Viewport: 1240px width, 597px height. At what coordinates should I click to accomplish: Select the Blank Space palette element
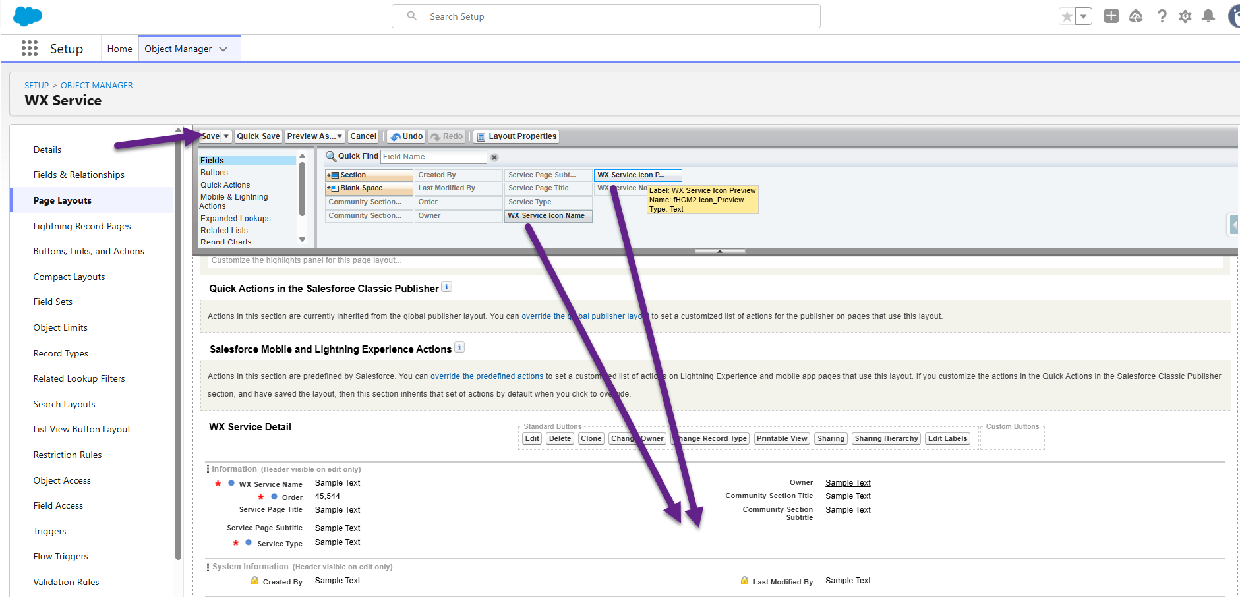coord(369,188)
